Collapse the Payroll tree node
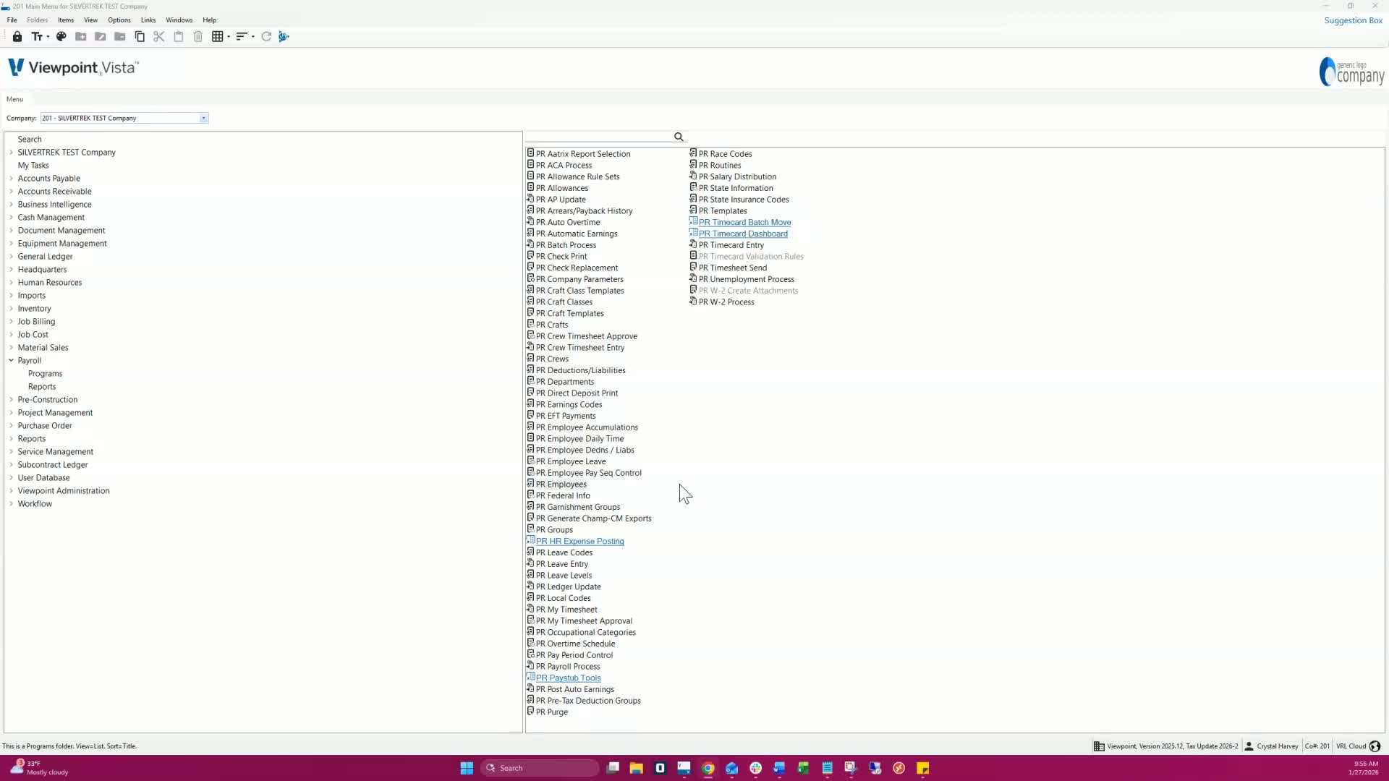1389x781 pixels. coord(11,360)
